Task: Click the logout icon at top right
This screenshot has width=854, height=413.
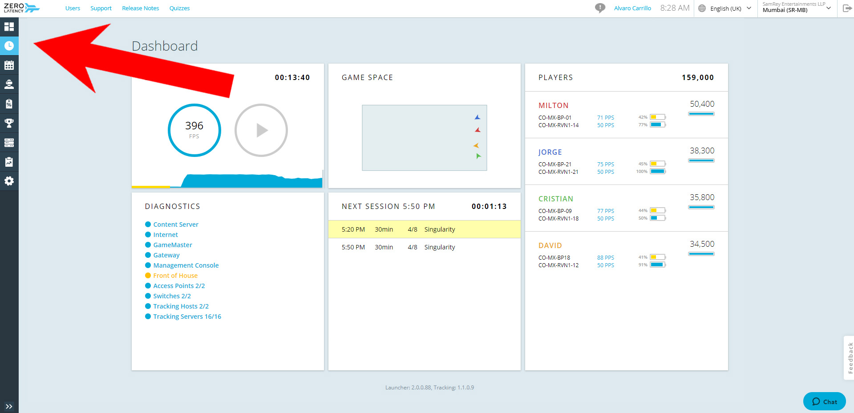Action: coord(847,8)
